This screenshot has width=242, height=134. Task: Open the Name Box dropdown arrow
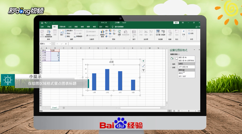pos(50,44)
